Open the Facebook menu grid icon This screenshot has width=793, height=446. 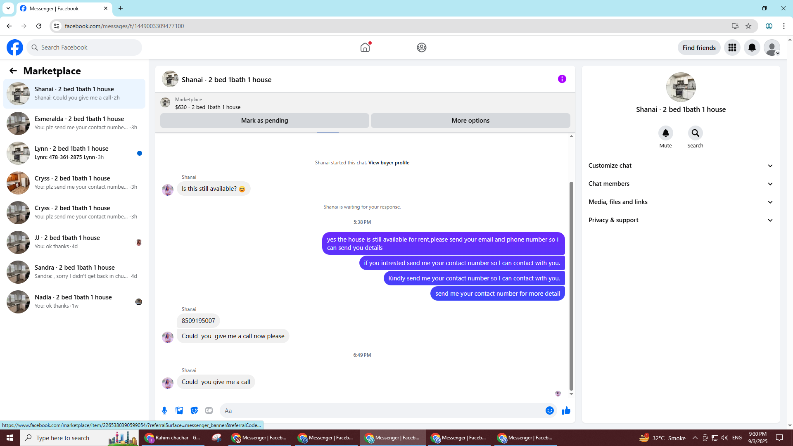pyautogui.click(x=732, y=47)
